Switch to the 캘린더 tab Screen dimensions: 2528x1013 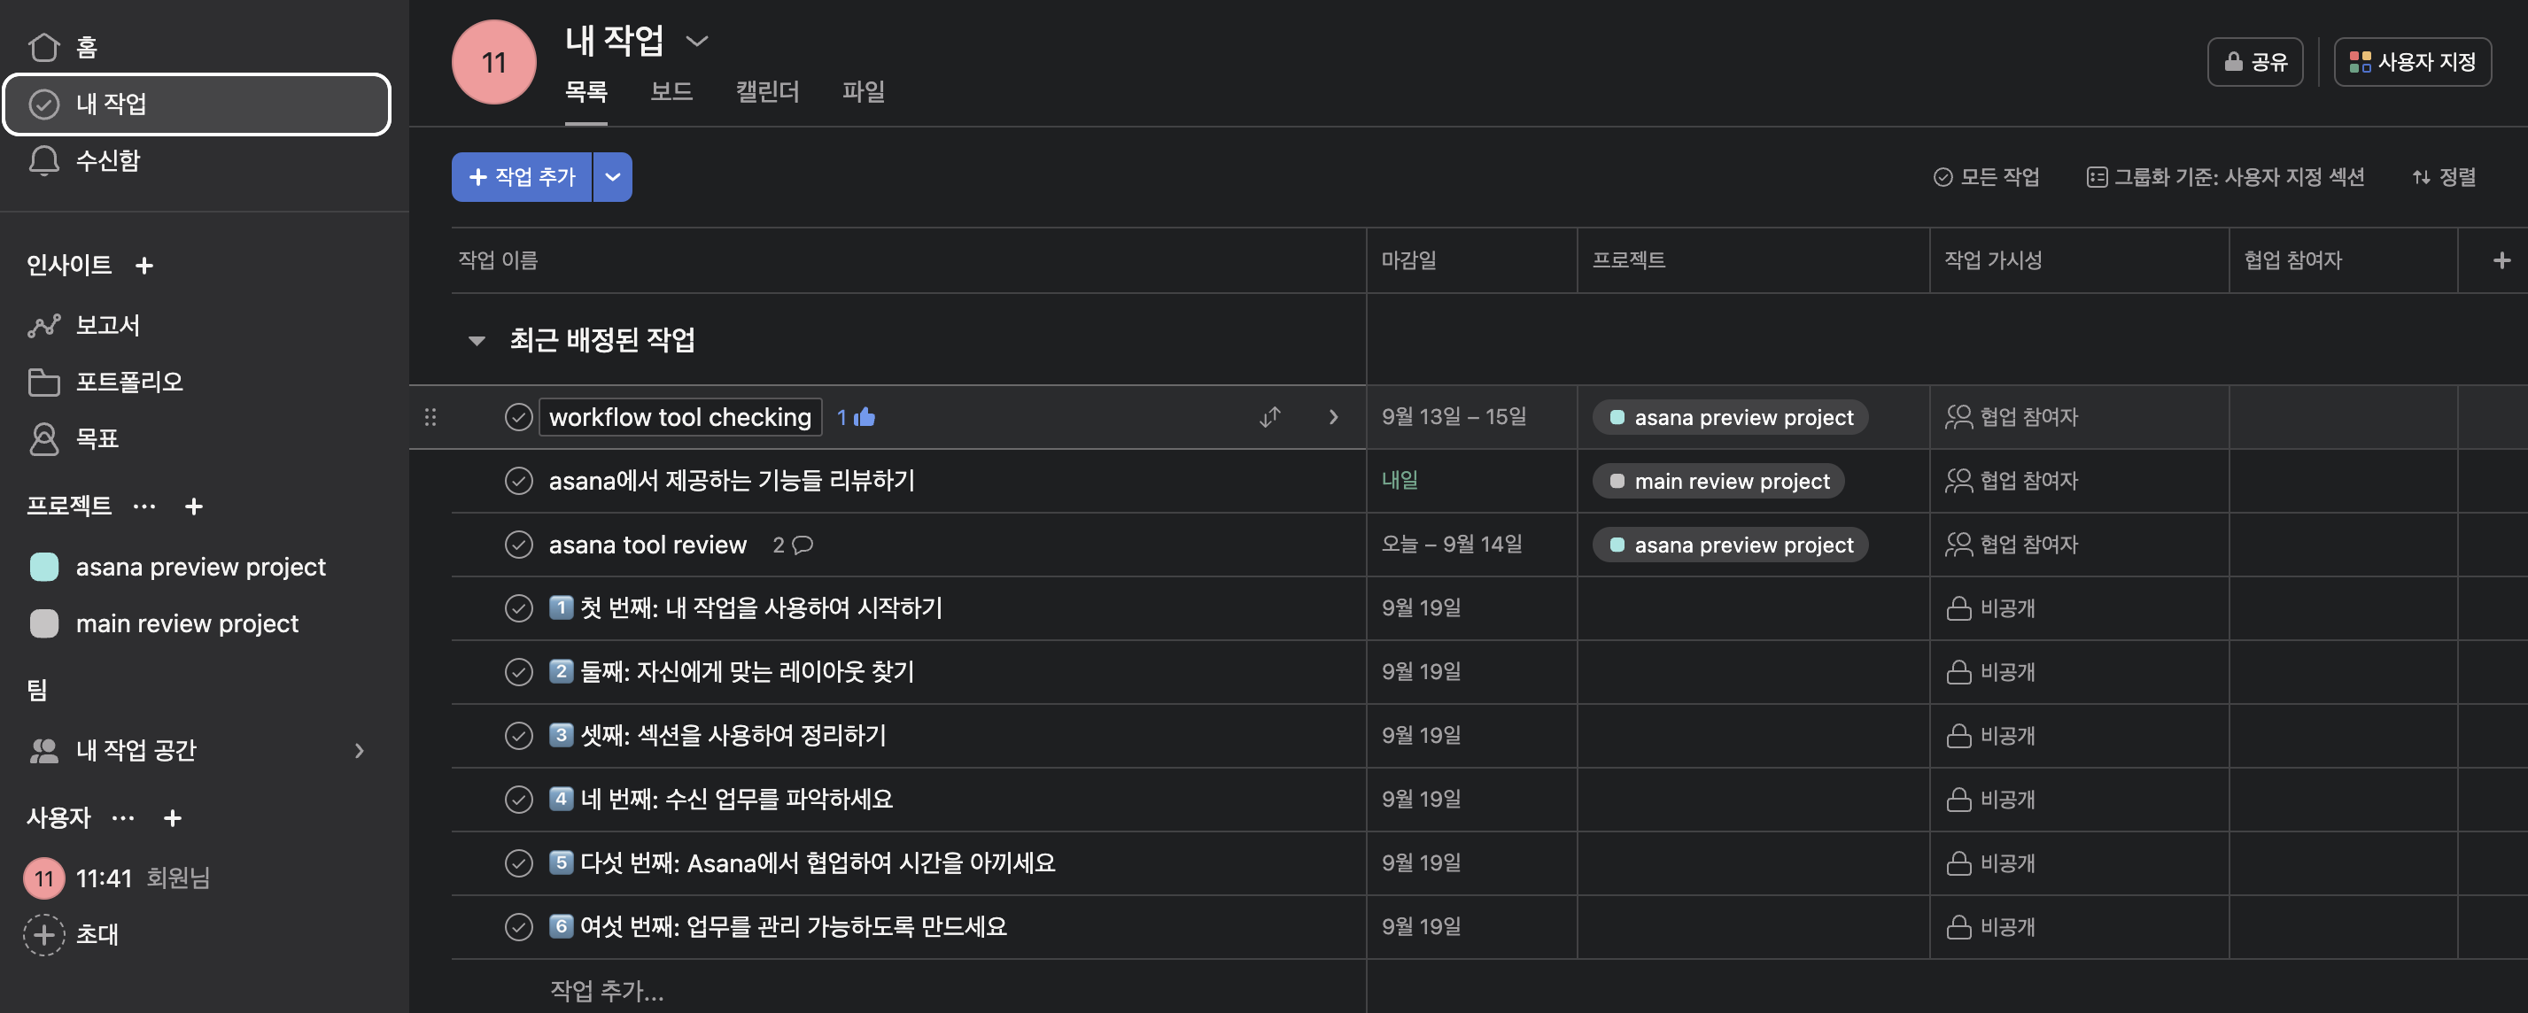click(x=767, y=92)
